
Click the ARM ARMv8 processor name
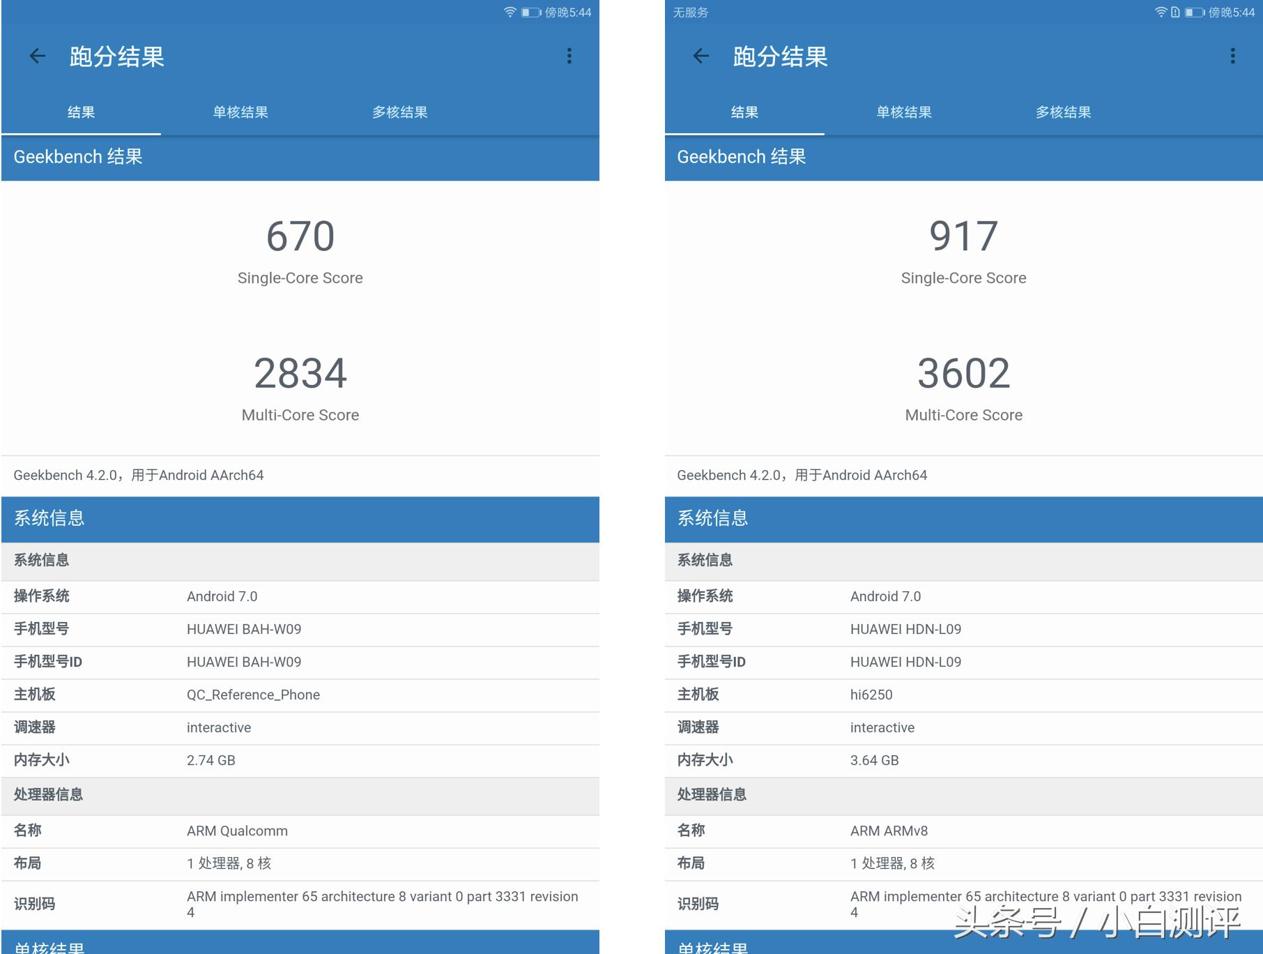coord(889,831)
